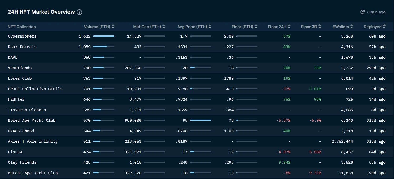The width and height of the screenshot is (394, 179).
Task: Open the CyberBrokers collection
Action: point(22,36)
